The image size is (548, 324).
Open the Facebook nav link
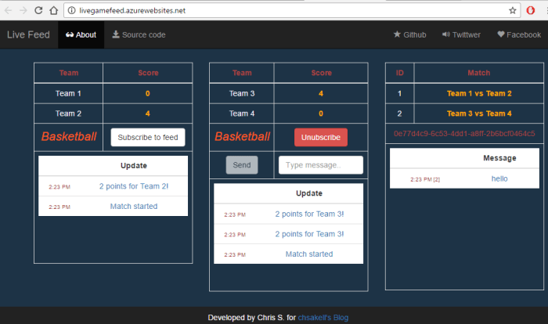[519, 34]
